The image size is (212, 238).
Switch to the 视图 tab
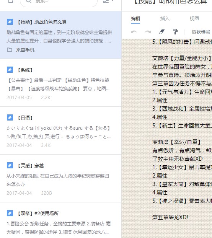(194, 18)
